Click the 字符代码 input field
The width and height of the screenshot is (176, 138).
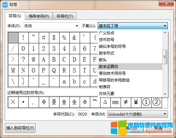[83, 114]
